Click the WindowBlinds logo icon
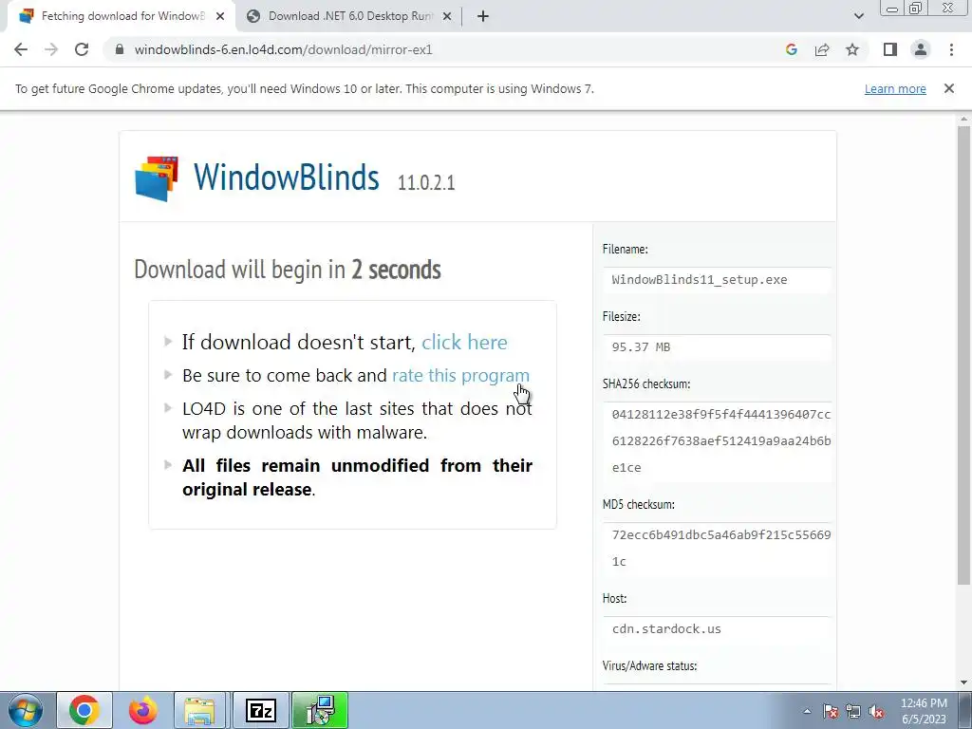Image resolution: width=972 pixels, height=729 pixels. 157,178
